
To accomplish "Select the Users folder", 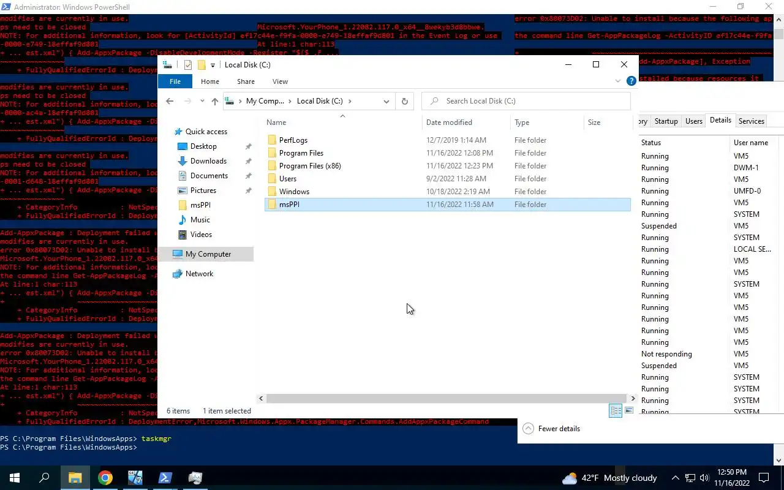I will (x=447, y=179).
